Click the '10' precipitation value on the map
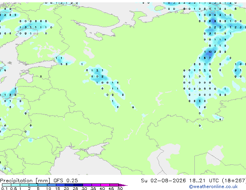Viewport: 246px width, 190px height. (x=210, y=52)
